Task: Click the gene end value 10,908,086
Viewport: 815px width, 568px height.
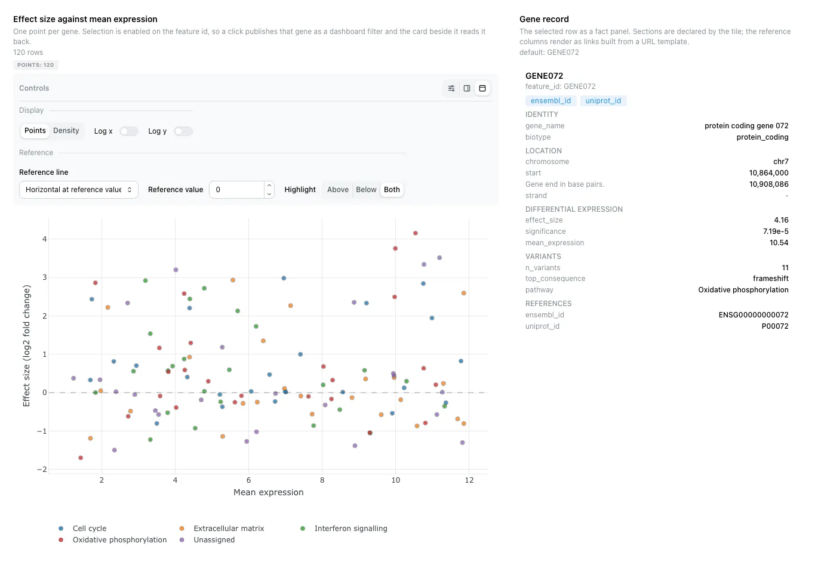Action: click(769, 184)
